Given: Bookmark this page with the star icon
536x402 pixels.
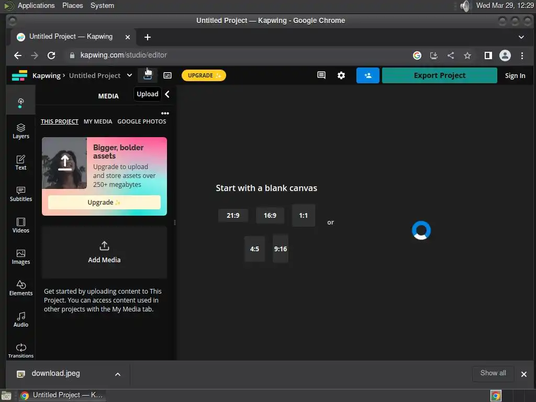Looking at the screenshot, I should coord(467,55).
